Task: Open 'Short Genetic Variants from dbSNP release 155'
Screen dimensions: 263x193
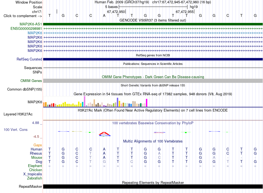Action: (153, 85)
